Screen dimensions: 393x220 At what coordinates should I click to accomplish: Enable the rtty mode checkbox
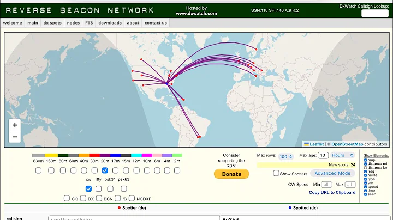point(98,188)
